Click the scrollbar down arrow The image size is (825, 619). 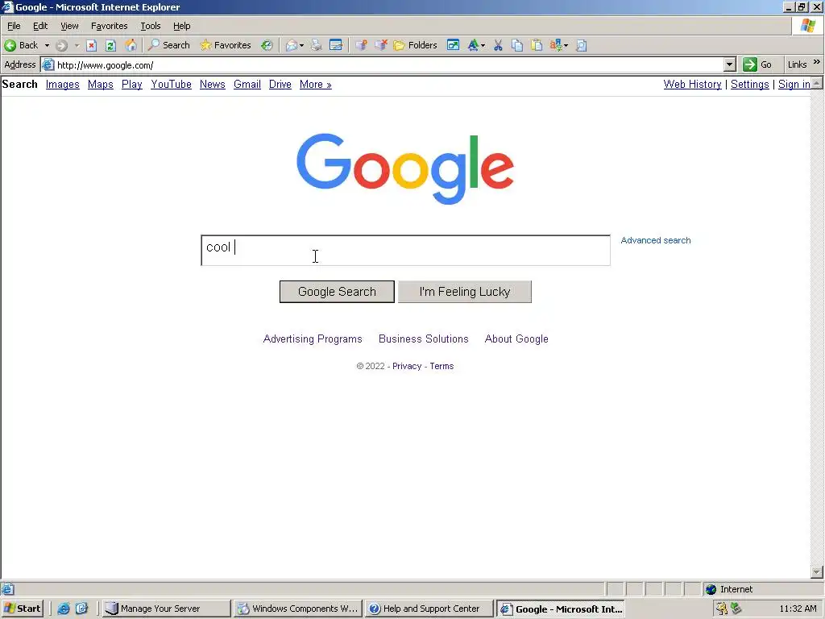point(817,572)
